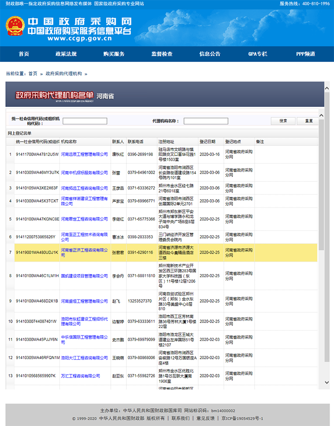
Task: Open the 信息公告 navigation item
Action: pos(210,54)
